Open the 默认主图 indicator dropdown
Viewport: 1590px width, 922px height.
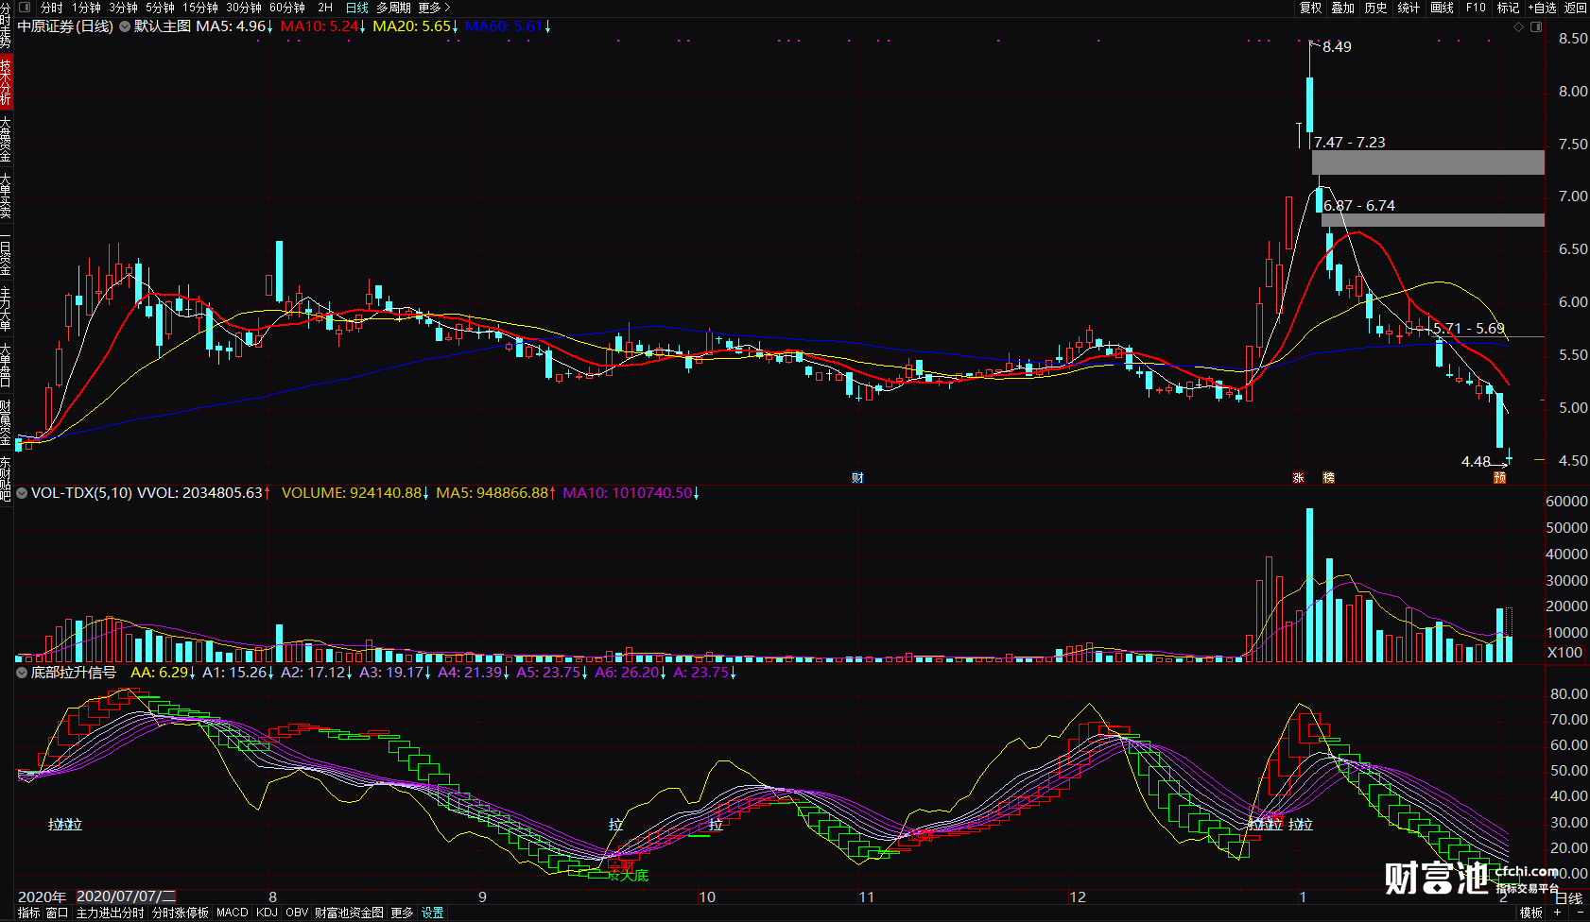point(125,26)
